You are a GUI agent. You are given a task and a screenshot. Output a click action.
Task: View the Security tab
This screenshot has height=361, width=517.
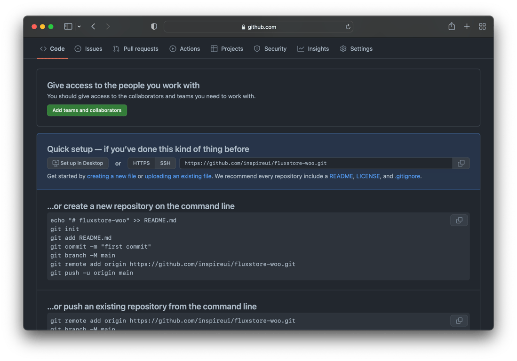point(270,49)
